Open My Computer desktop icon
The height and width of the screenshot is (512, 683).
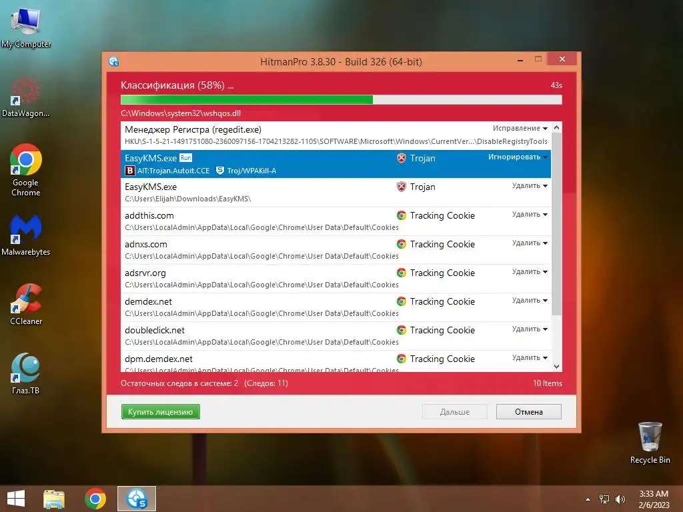[26, 27]
